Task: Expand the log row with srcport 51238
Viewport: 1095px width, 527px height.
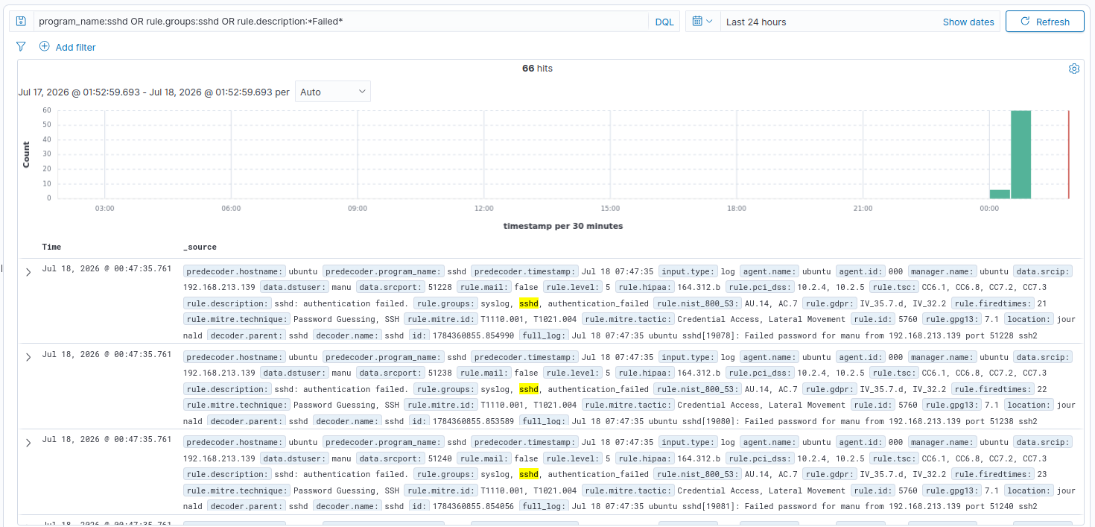Action: (28, 357)
